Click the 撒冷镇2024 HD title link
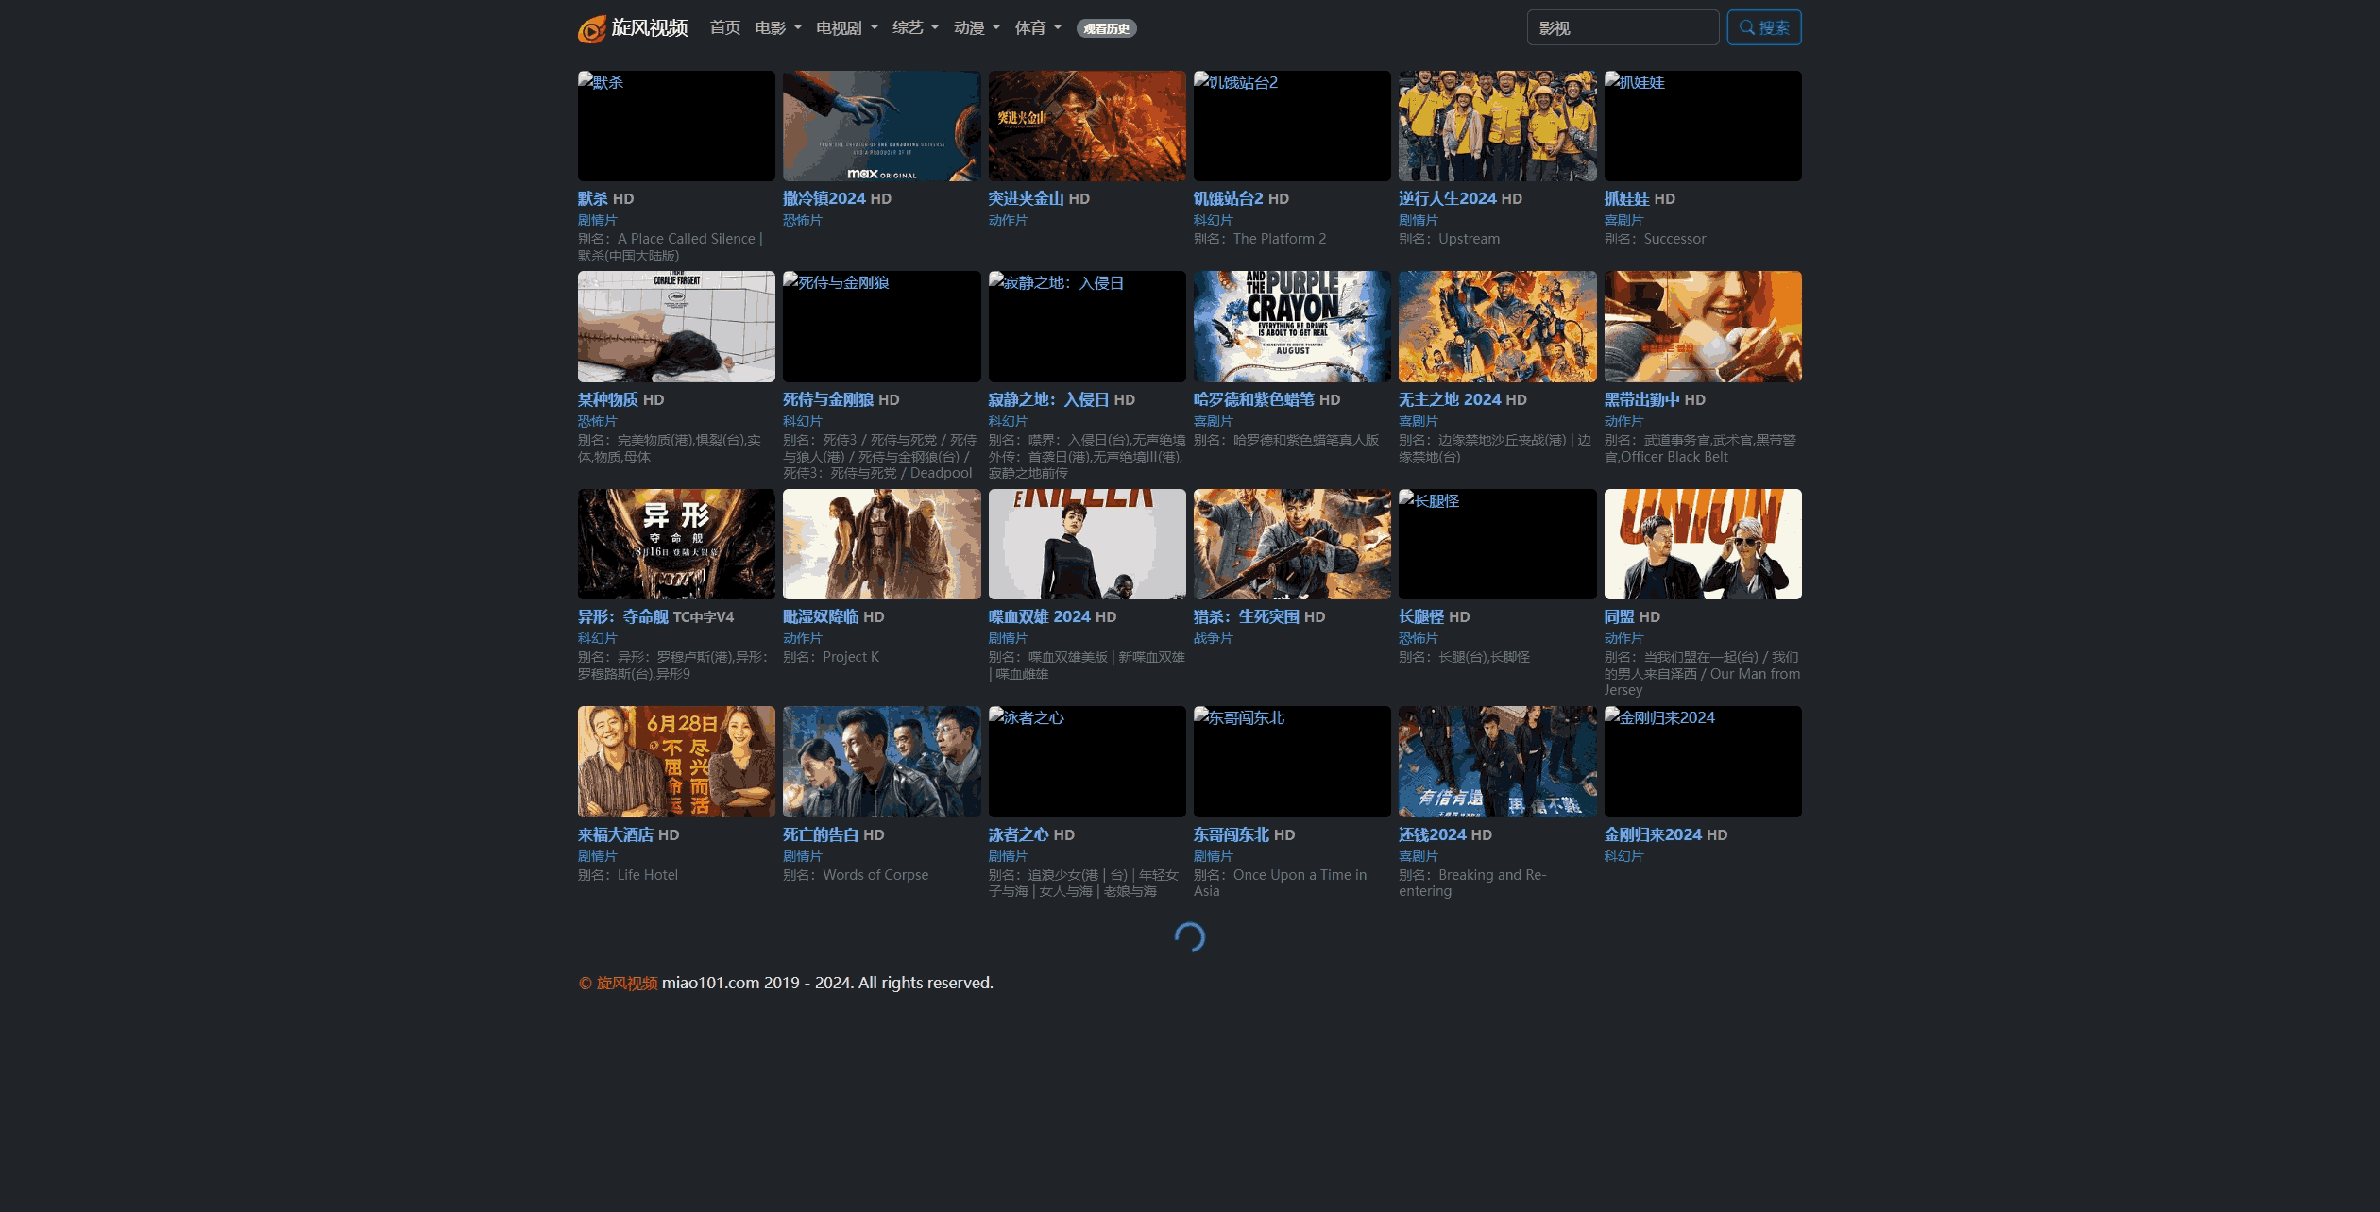 coord(837,198)
